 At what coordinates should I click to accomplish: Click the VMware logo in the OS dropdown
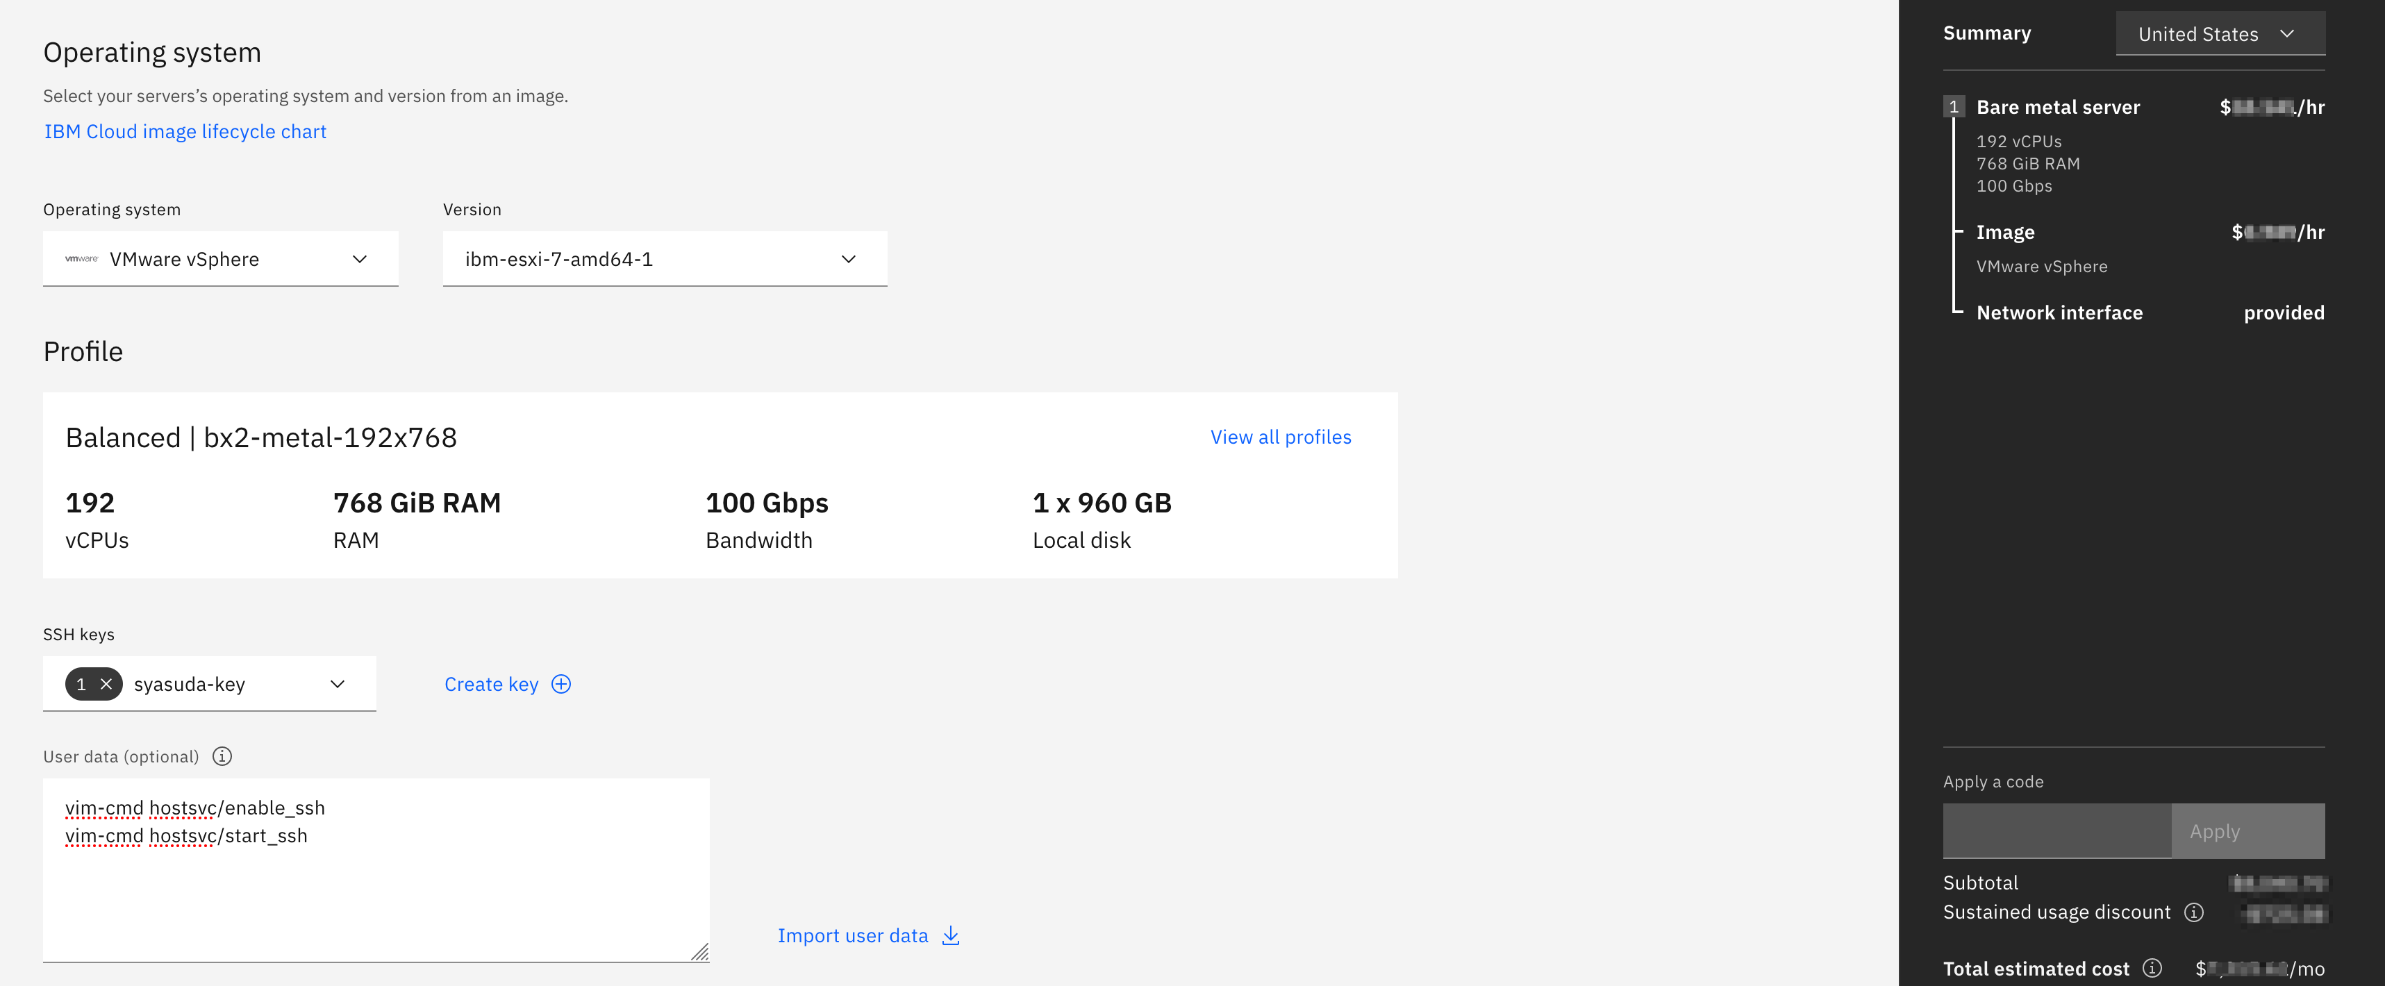tap(81, 259)
